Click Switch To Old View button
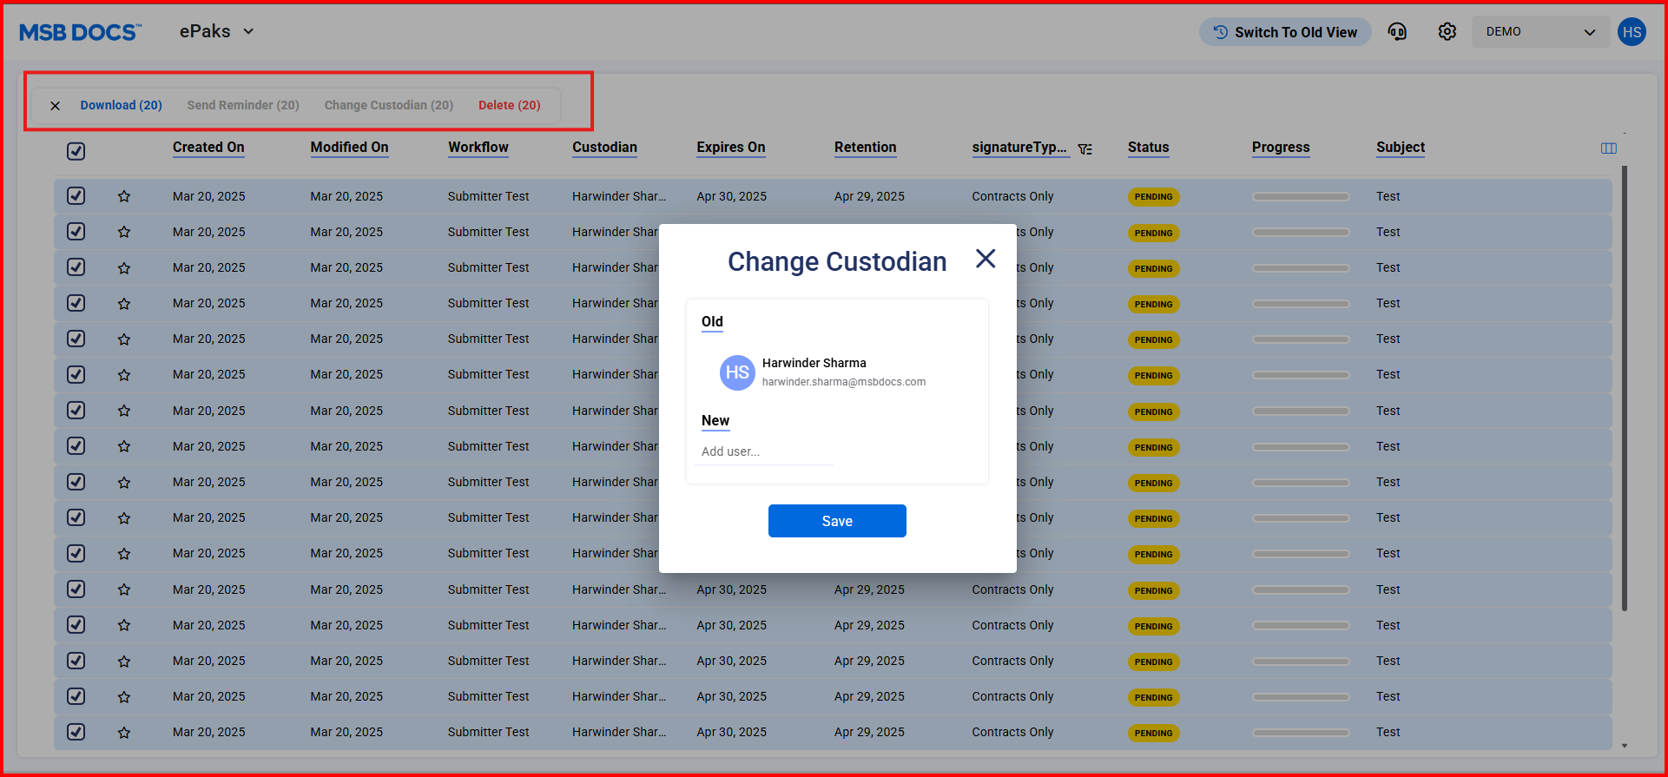 coord(1285,32)
